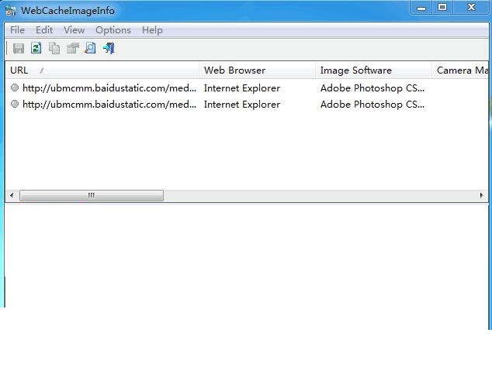Click the Copy Selected Items icon
The width and height of the screenshot is (492, 371).
[x=54, y=48]
